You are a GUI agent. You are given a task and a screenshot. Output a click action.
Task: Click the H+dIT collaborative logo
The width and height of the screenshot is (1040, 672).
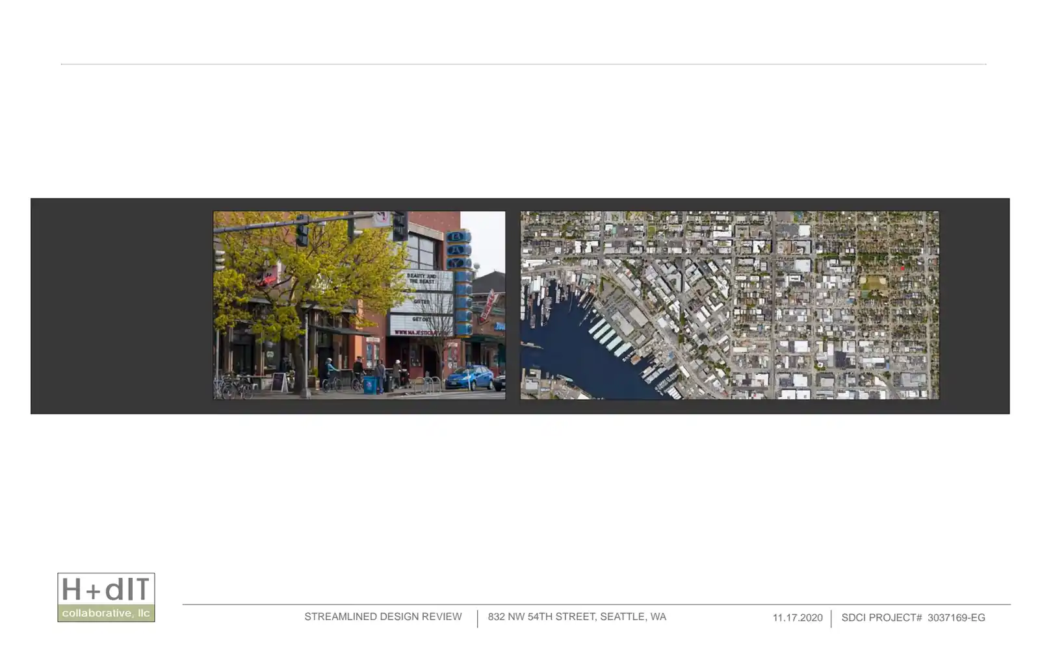pos(106,597)
